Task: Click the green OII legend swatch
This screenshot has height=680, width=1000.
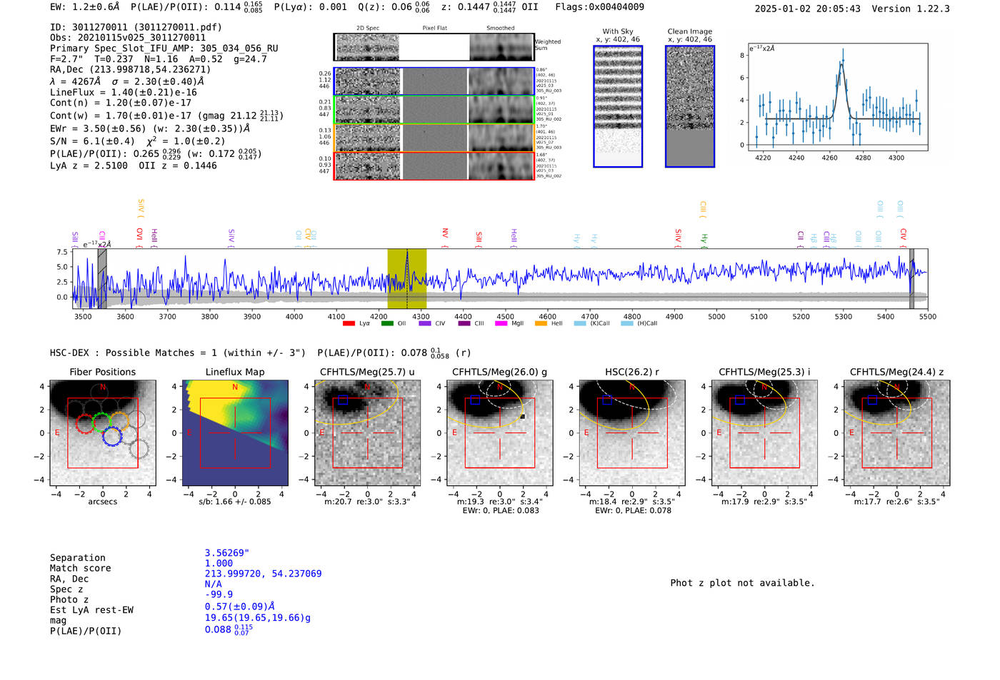Action: (387, 323)
